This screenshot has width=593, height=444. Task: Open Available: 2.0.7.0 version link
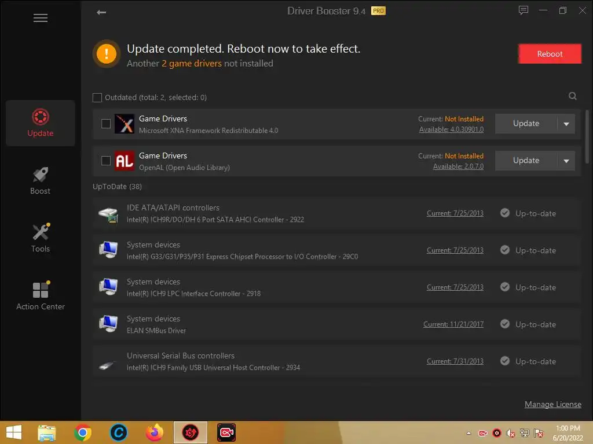458,166
